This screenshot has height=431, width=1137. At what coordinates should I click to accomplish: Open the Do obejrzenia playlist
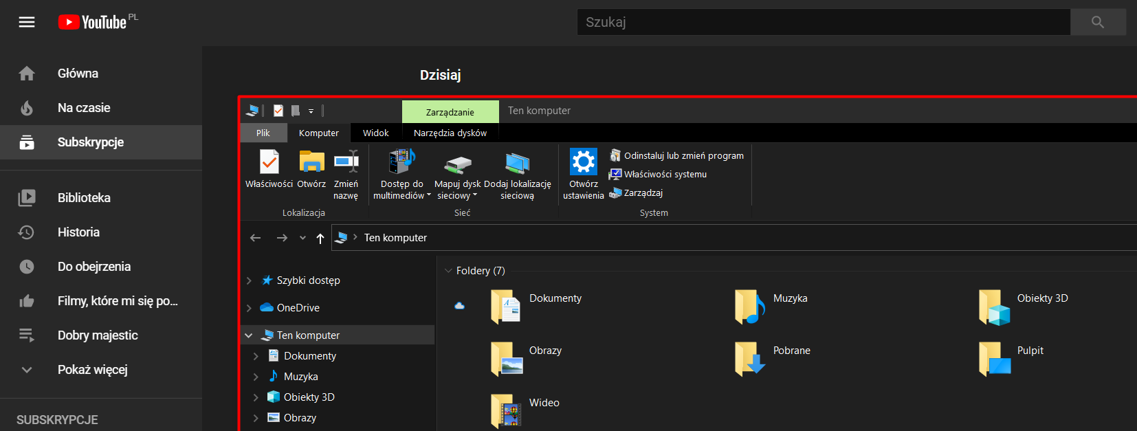pyautogui.click(x=101, y=267)
